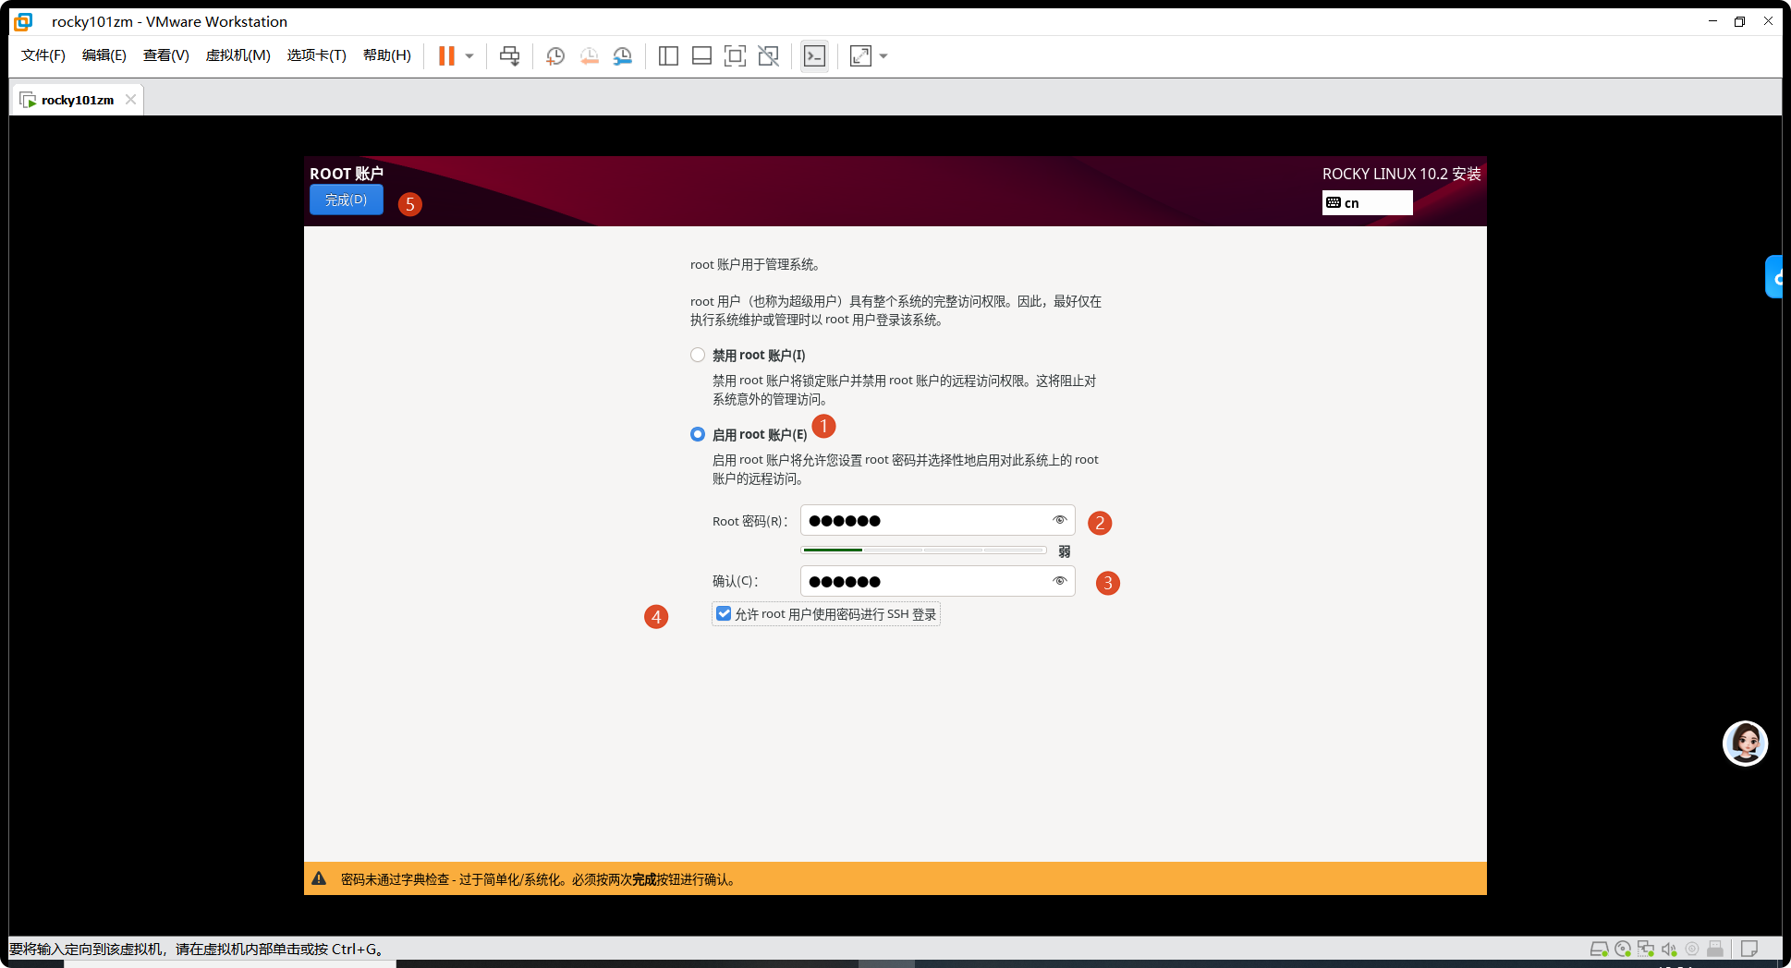Toggle 允许 root 用户使用密码进行 SSH 登录 checkbox
This screenshot has height=968, width=1791.
tap(724, 613)
